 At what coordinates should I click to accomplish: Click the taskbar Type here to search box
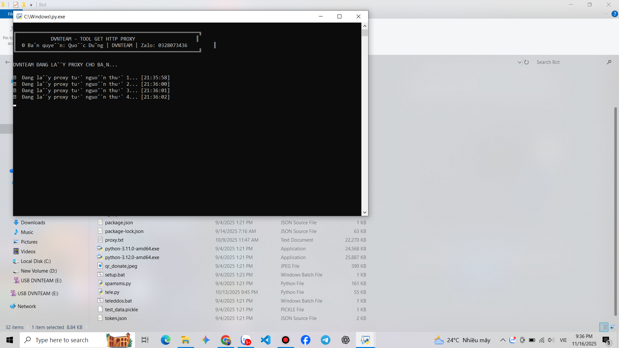click(77, 340)
